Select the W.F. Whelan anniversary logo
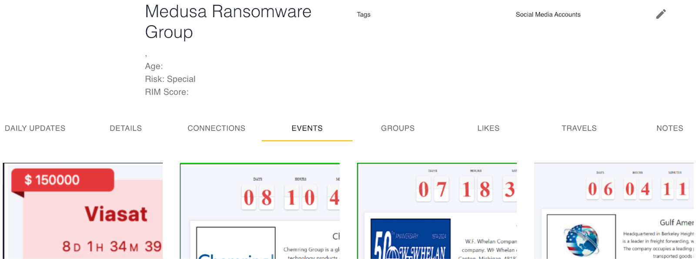The height and width of the screenshot is (259, 696). pos(410,240)
